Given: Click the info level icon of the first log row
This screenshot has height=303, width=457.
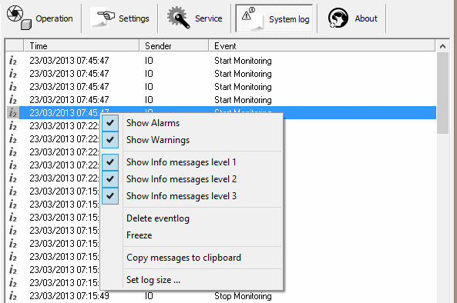Looking at the screenshot, I should point(13,61).
